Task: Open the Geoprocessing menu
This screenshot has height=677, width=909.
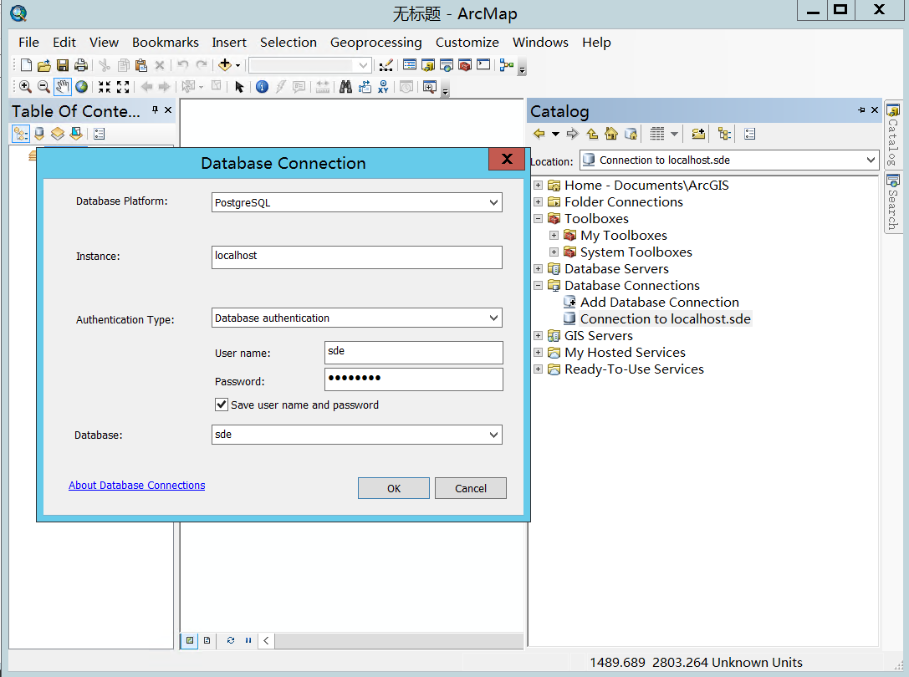Action: (x=375, y=43)
